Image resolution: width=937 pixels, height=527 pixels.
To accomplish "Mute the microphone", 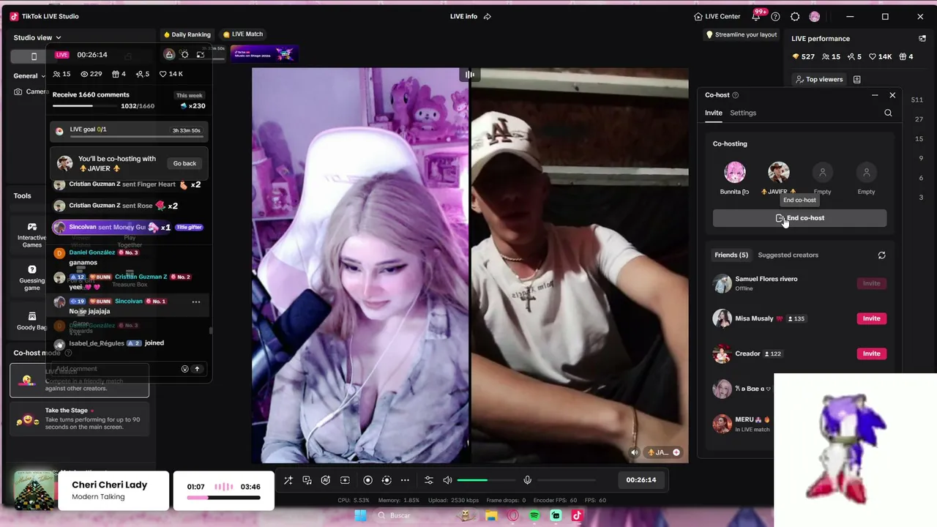I will coord(527,480).
